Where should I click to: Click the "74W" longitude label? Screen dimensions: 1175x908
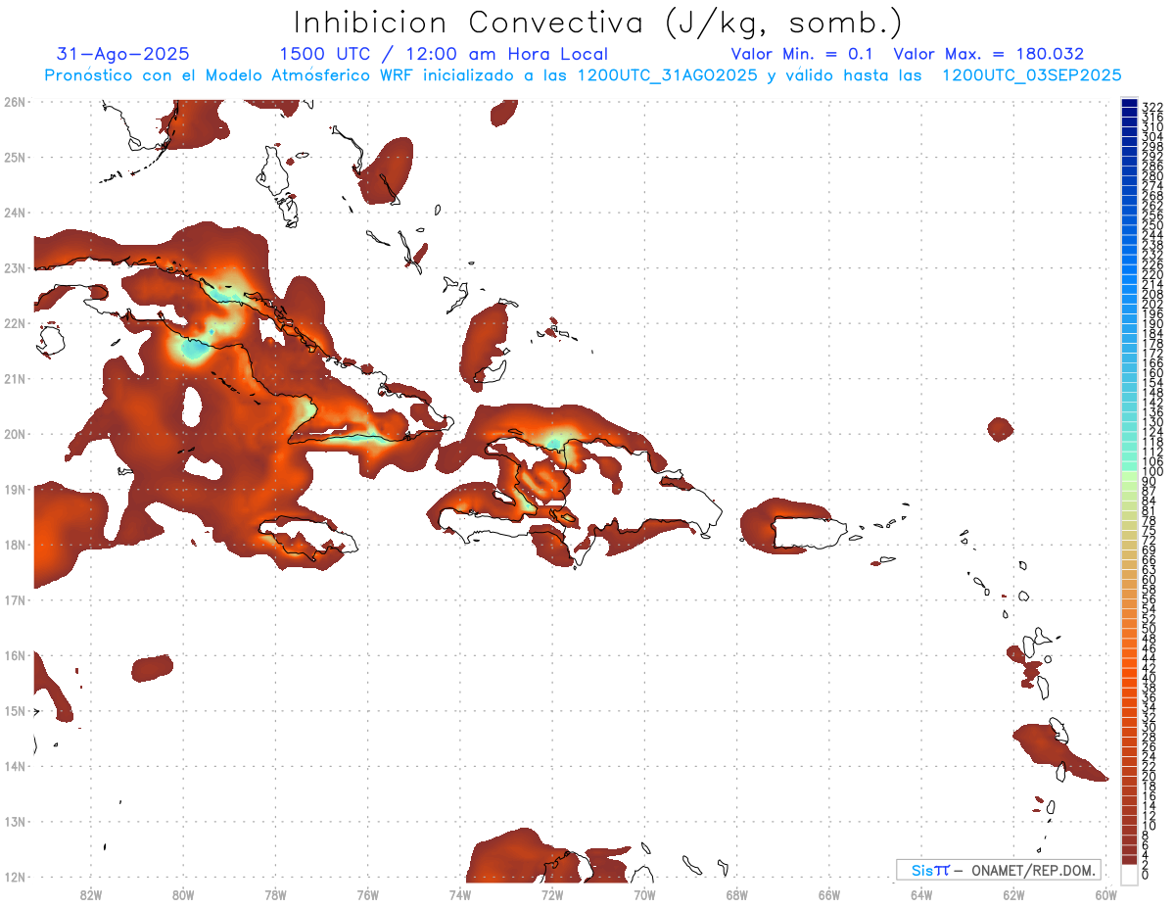[x=459, y=893]
